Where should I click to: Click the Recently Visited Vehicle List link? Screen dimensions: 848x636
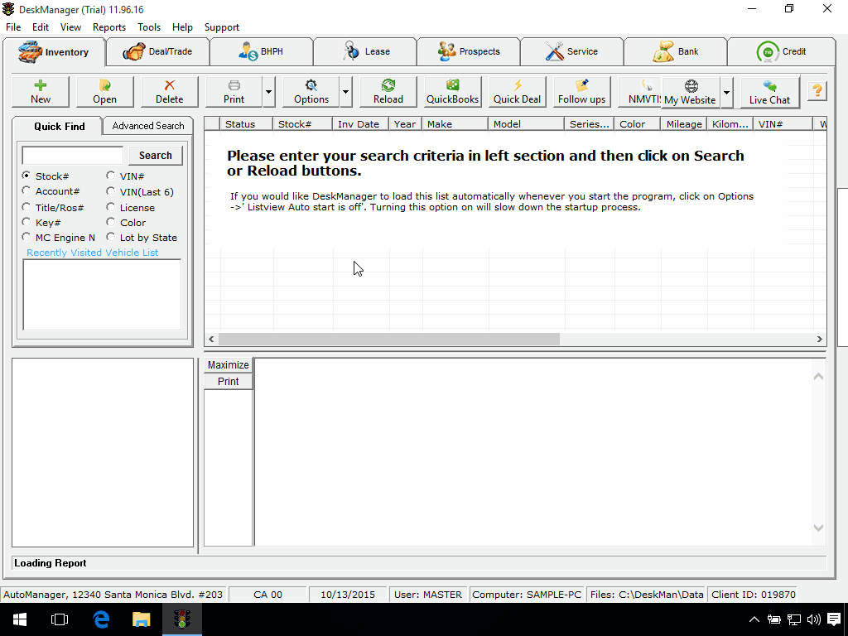93,253
